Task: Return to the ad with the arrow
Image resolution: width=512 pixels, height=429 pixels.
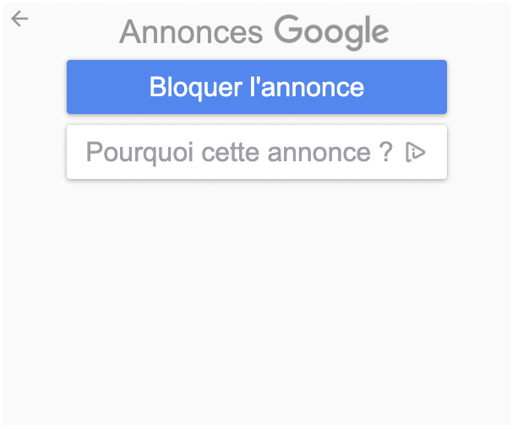Action: 19,19
